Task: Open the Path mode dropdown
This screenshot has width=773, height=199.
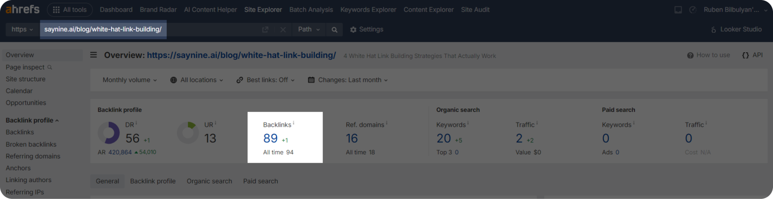Action: coord(309,29)
